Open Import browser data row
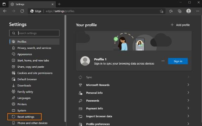 134,116
